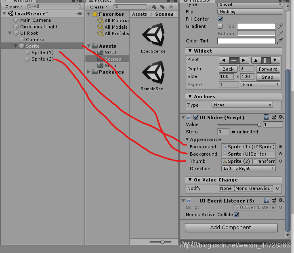This screenshot has height=253, width=294.
Task: Collapse the Anchors section
Action: pyautogui.click(x=190, y=97)
